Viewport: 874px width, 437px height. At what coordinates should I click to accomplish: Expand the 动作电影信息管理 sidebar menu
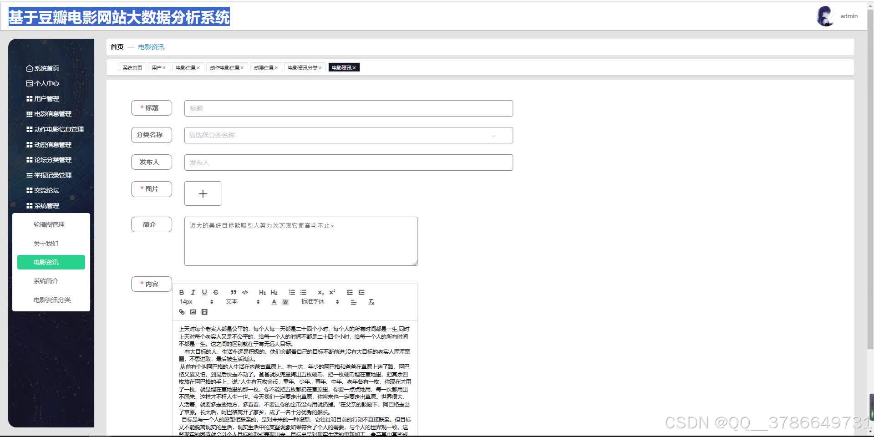[55, 129]
